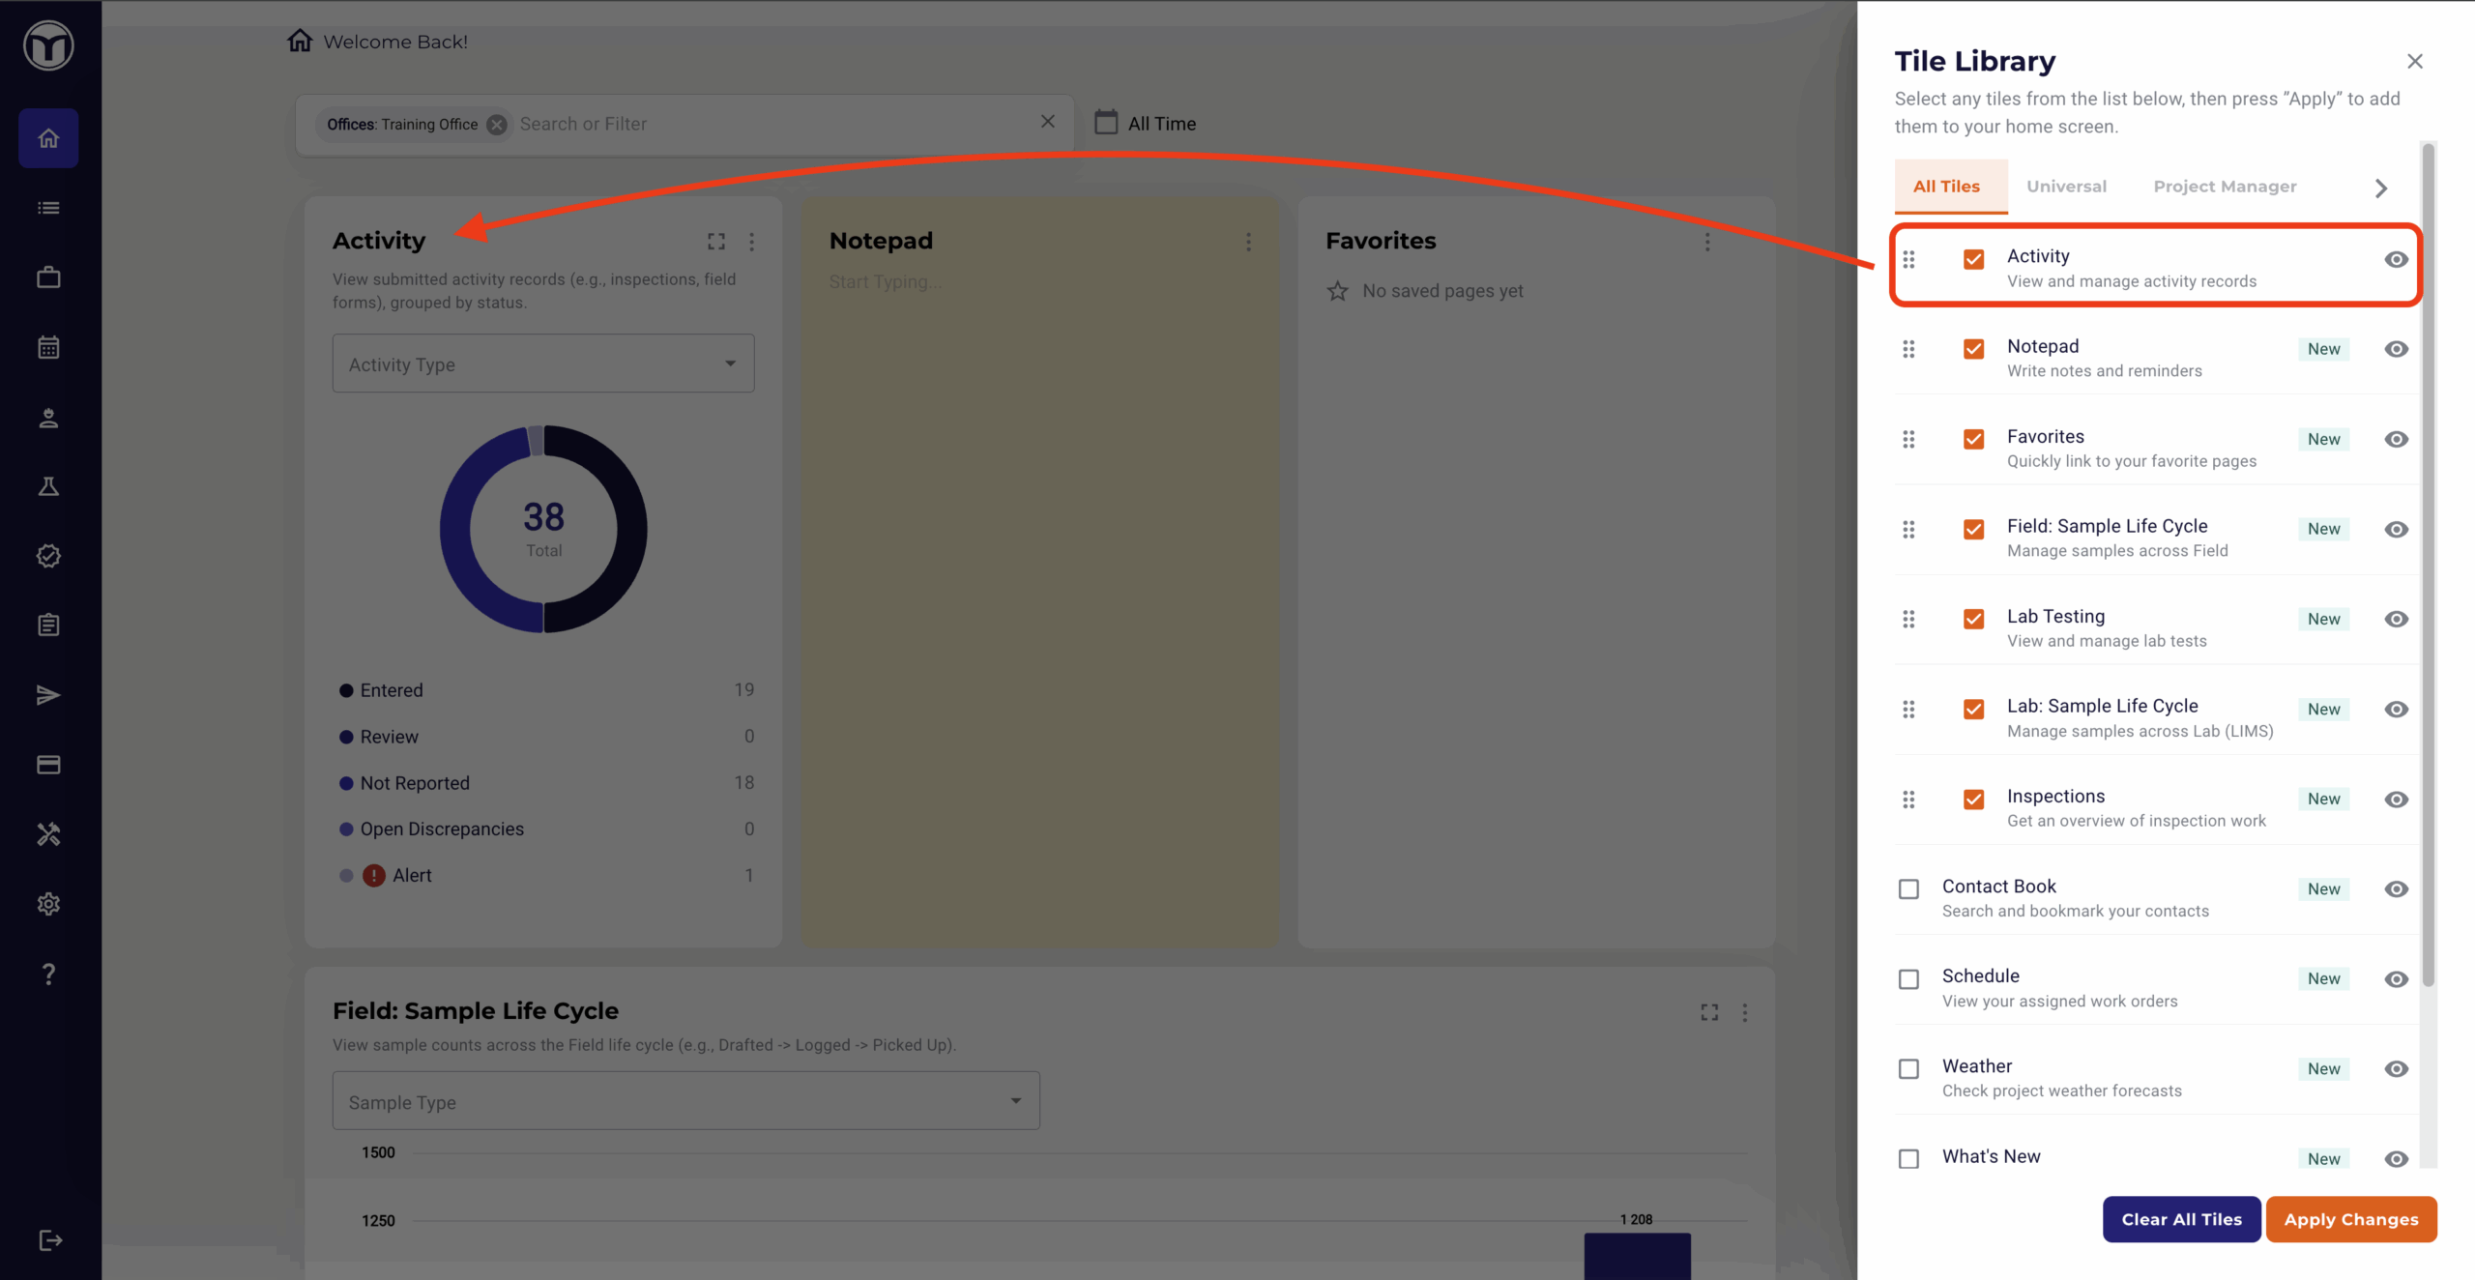This screenshot has width=2475, height=1280.
Task: Select the Project Manager tab
Action: coord(2225,187)
